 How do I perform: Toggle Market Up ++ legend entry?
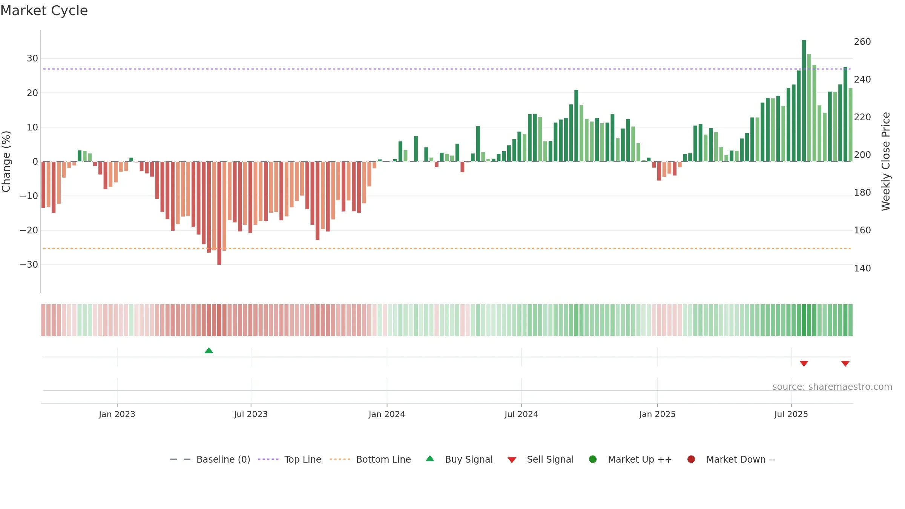click(630, 459)
